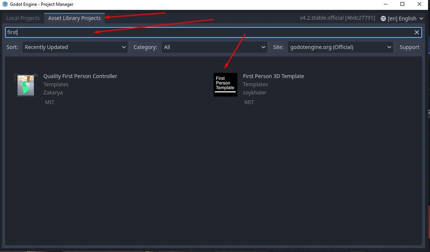The image size is (430, 252).
Task: Click the Support button
Action: (409, 47)
